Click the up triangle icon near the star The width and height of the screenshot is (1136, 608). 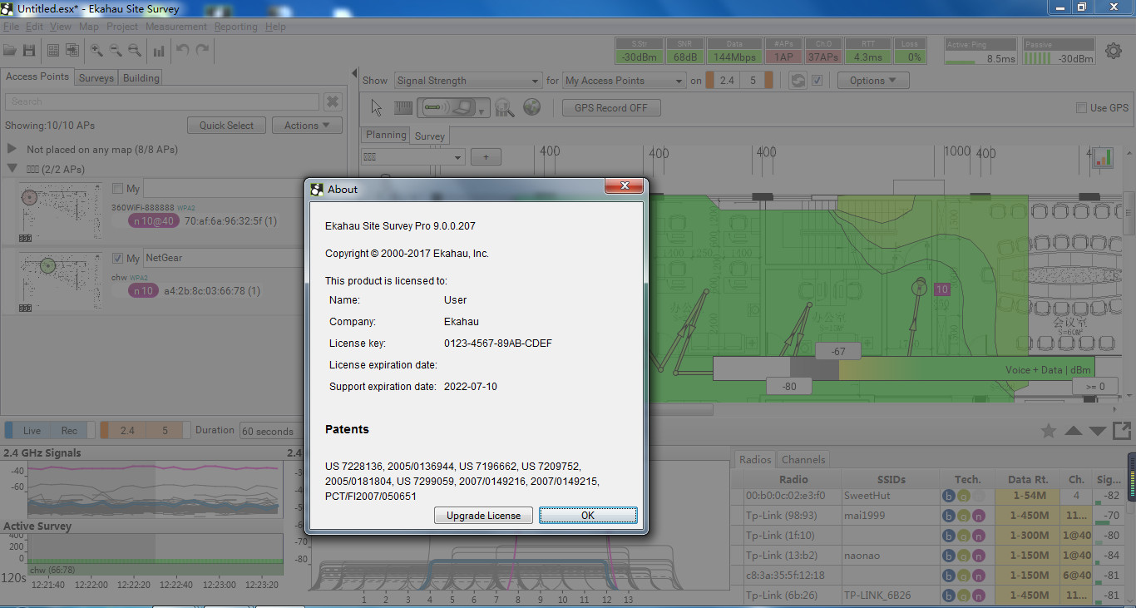(1074, 431)
